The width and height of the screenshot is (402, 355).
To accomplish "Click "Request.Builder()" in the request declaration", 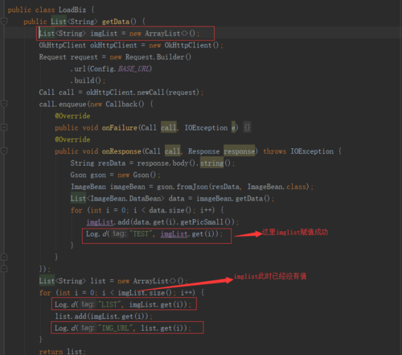I will (158, 57).
